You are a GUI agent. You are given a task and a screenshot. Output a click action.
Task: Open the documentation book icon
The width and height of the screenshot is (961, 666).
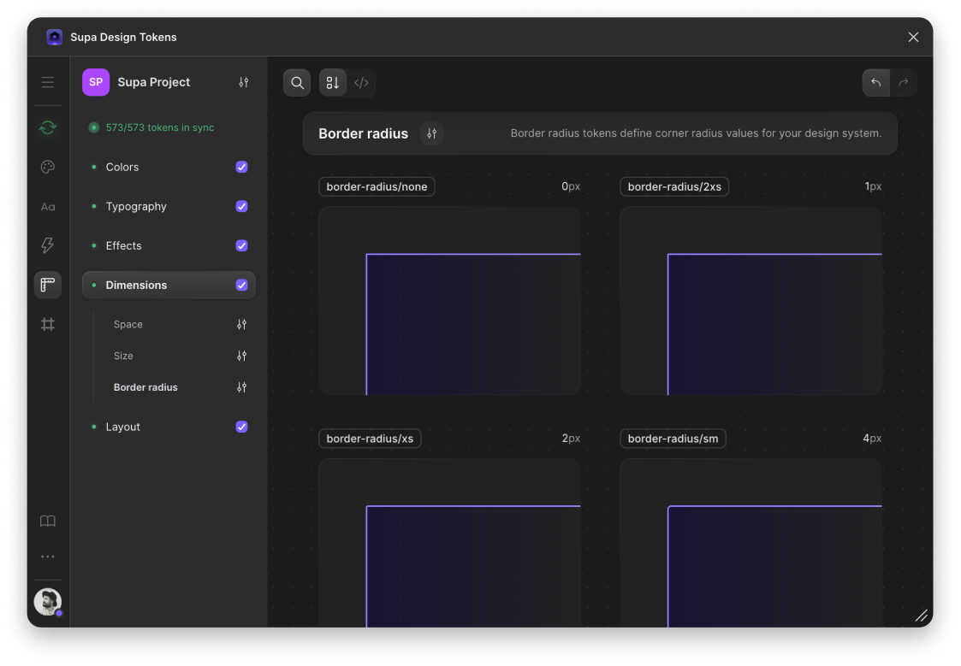(x=48, y=521)
